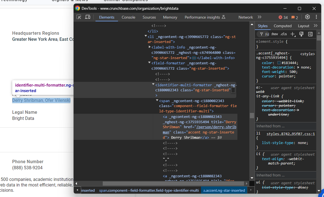The width and height of the screenshot is (324, 197).
Task: Toggle the computed styles sidebar icon
Action: pos(310,34)
